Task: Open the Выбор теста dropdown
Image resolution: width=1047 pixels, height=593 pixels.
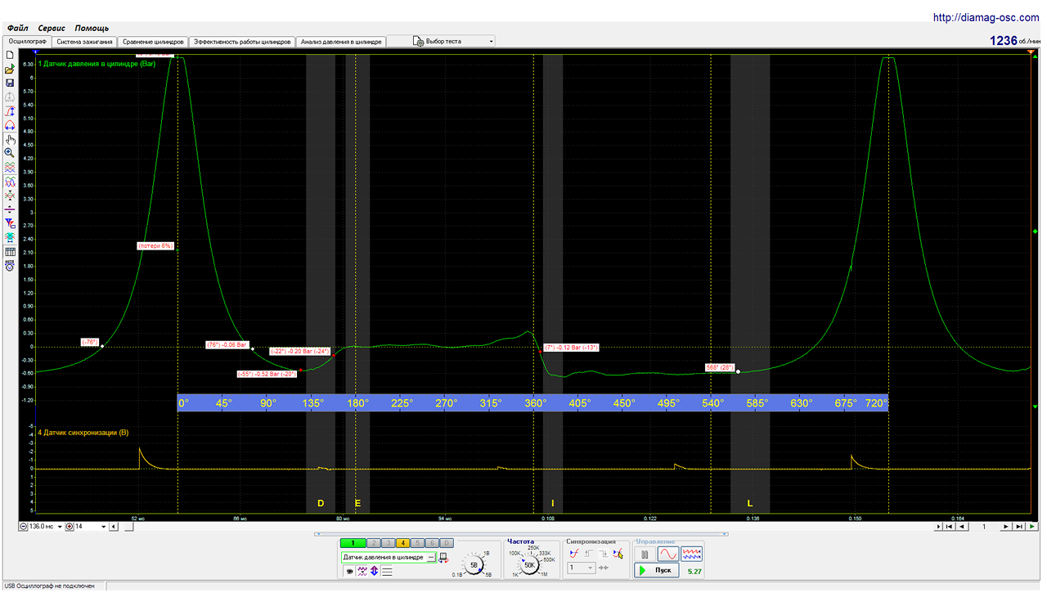Action: tap(442, 41)
